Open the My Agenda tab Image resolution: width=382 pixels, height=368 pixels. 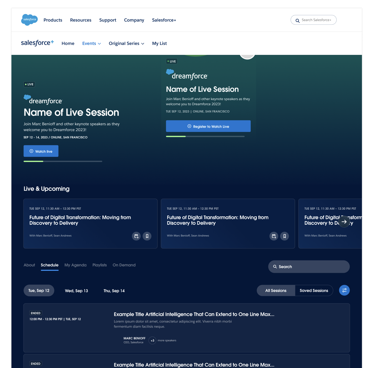75,265
